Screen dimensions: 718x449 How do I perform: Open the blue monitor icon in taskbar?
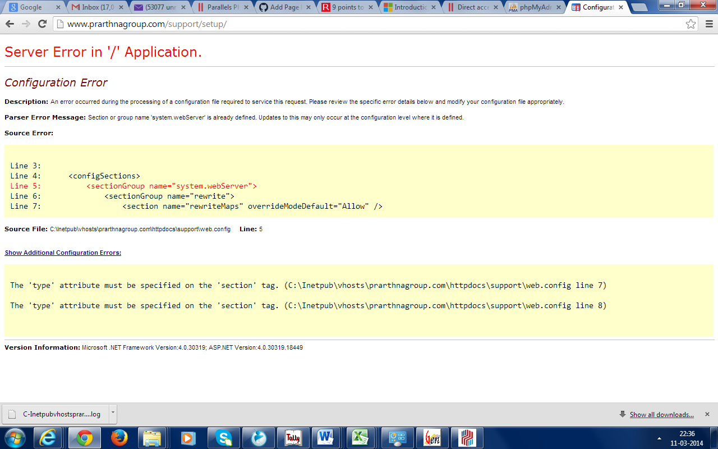tap(397, 438)
